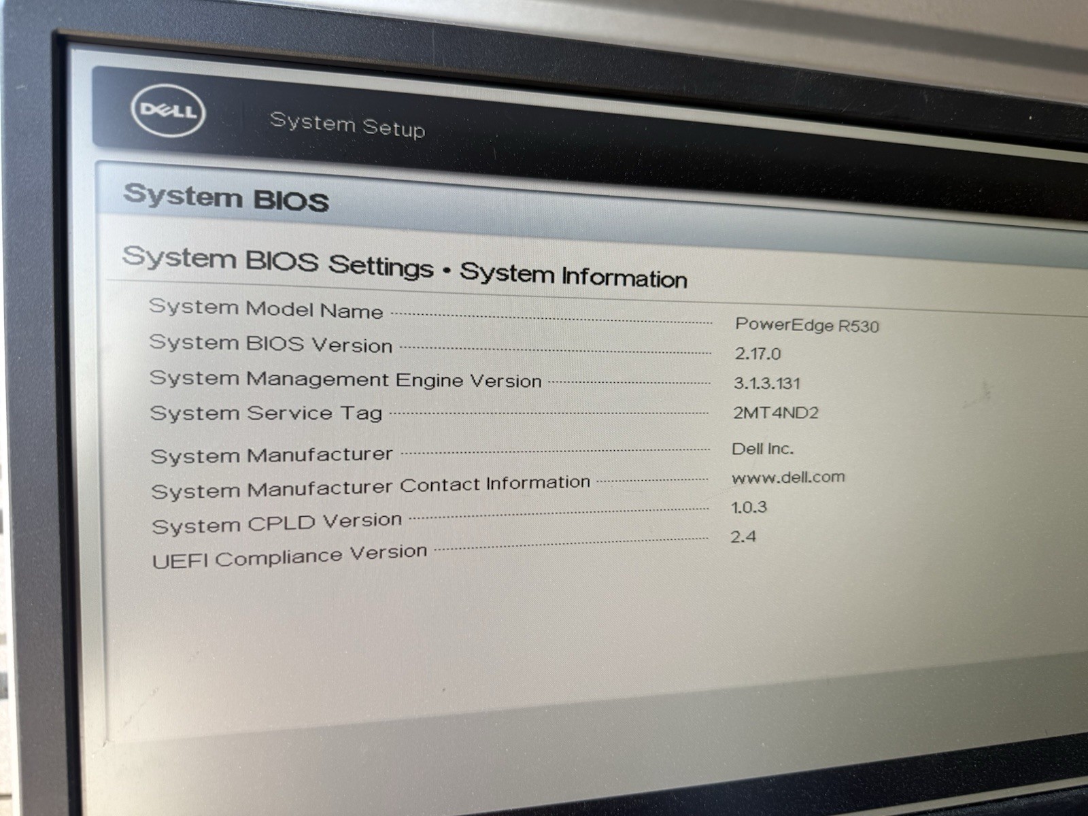Click the System Information breadcrumb heading
This screenshot has height=816, width=1088.
point(573,275)
